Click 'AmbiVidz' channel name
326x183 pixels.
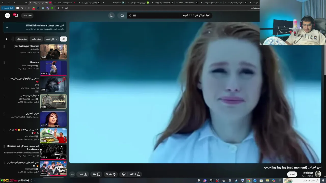click(35, 49)
